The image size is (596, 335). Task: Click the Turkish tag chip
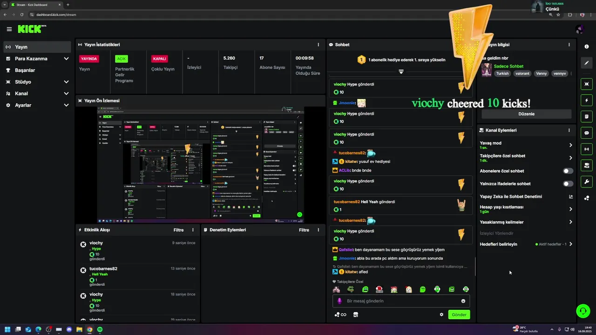(502, 74)
